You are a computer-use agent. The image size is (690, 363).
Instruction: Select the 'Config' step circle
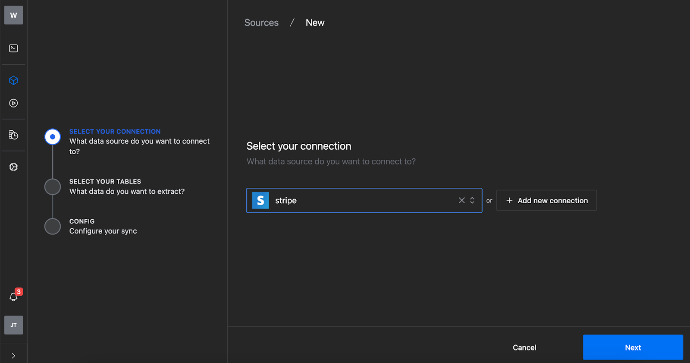tap(53, 226)
